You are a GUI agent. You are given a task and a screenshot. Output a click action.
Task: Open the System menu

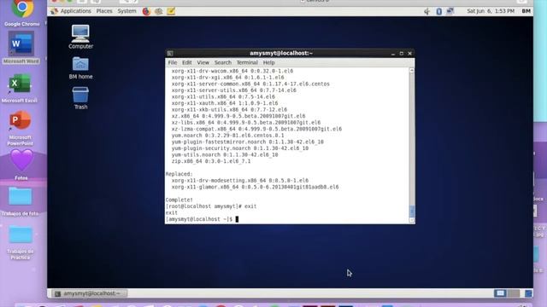pyautogui.click(x=126, y=11)
